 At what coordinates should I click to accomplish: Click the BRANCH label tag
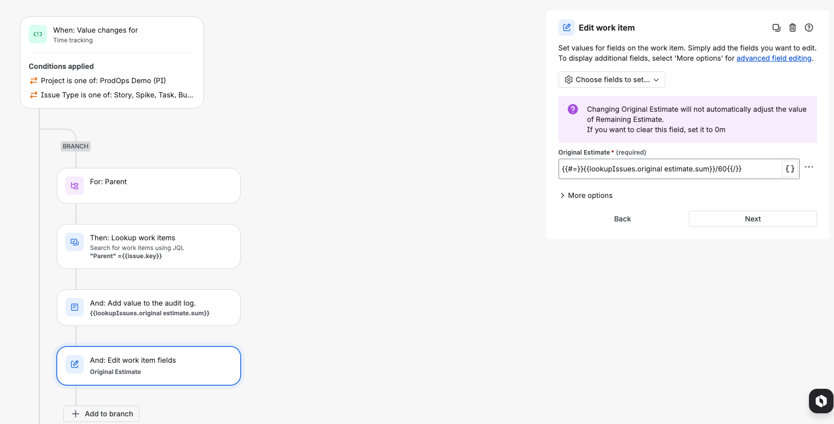point(76,146)
